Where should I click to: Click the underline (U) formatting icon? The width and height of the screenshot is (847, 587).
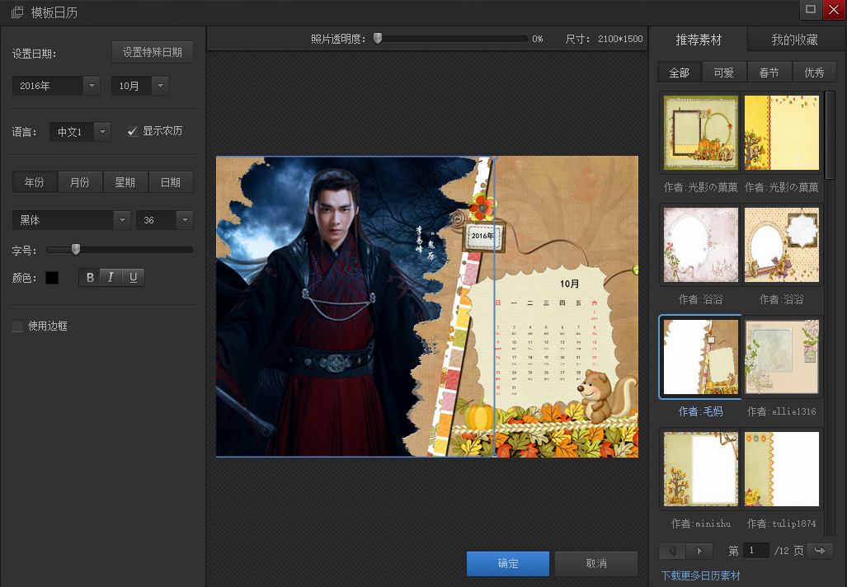(x=133, y=277)
